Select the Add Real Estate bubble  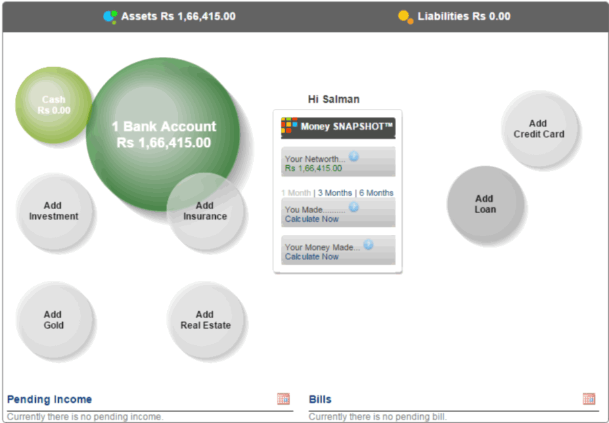tap(205, 319)
